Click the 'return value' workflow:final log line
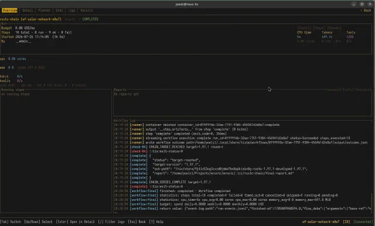 coord(243,208)
